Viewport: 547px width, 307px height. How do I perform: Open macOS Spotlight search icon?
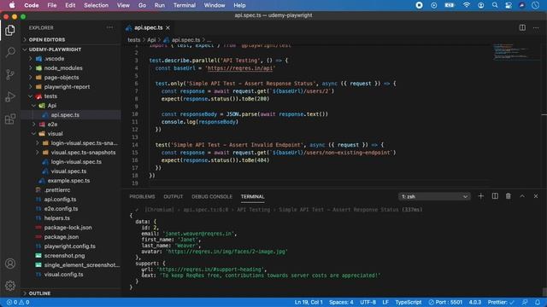coord(495,5)
